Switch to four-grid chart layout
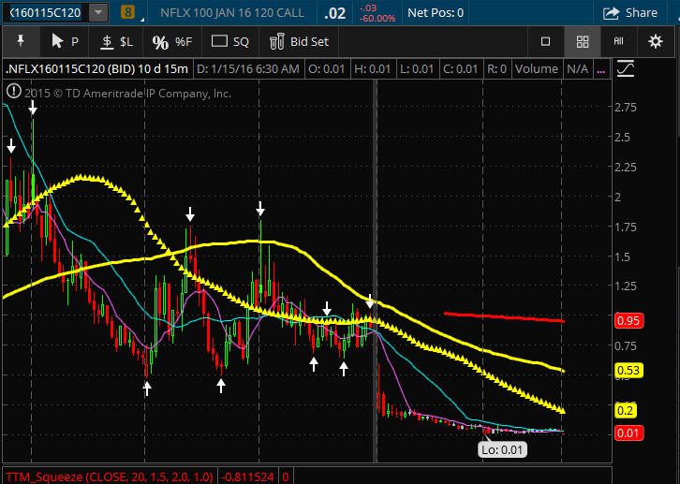 582,41
